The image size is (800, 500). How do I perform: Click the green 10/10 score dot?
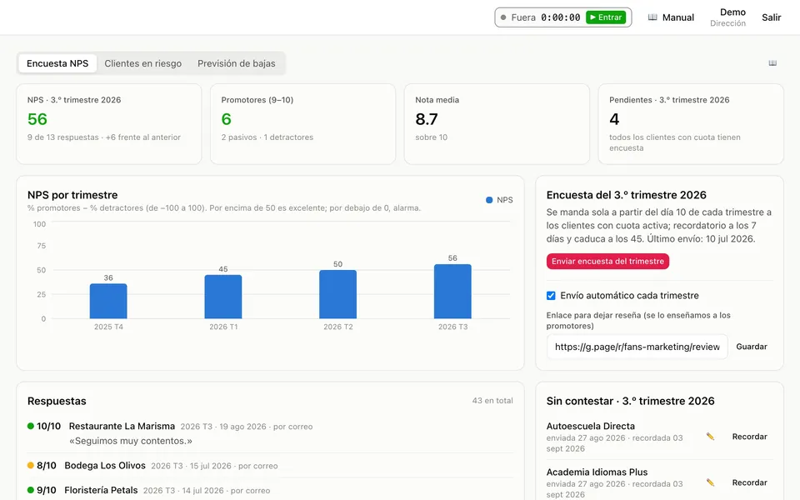(x=31, y=426)
